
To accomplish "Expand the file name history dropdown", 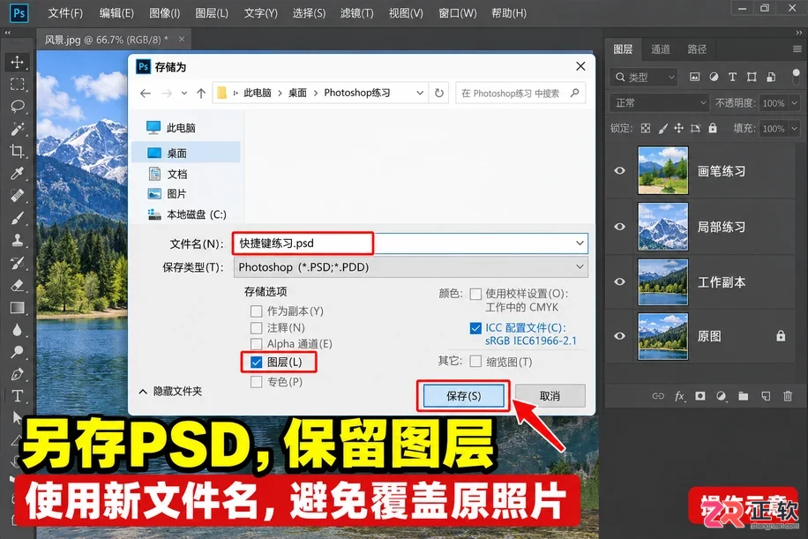I will tap(580, 243).
